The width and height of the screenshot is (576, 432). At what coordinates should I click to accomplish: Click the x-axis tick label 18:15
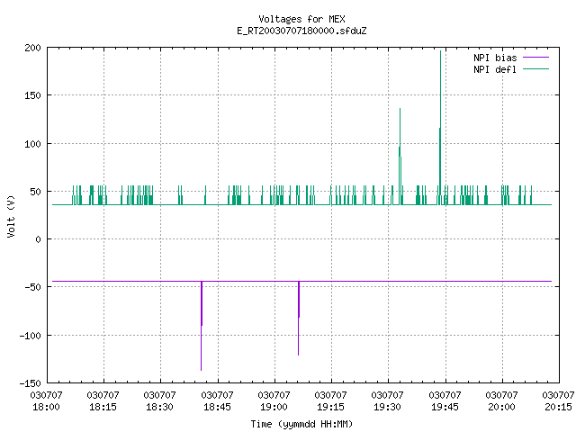click(103, 407)
